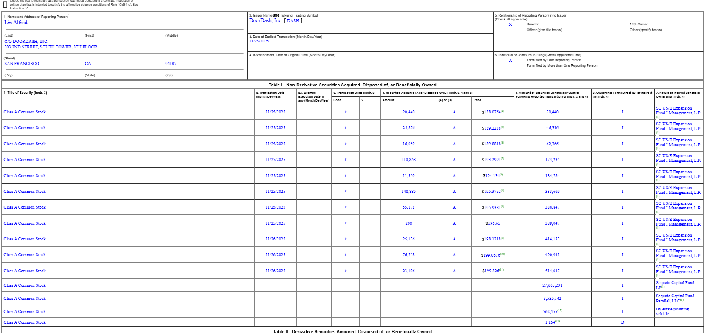This screenshot has height=333, width=704.
Task: Select ownership form D in the 1,164 row
Action: [x=622, y=322]
